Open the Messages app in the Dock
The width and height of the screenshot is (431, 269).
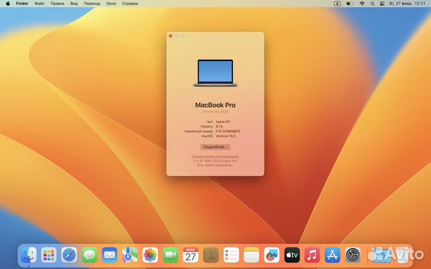[x=89, y=255]
